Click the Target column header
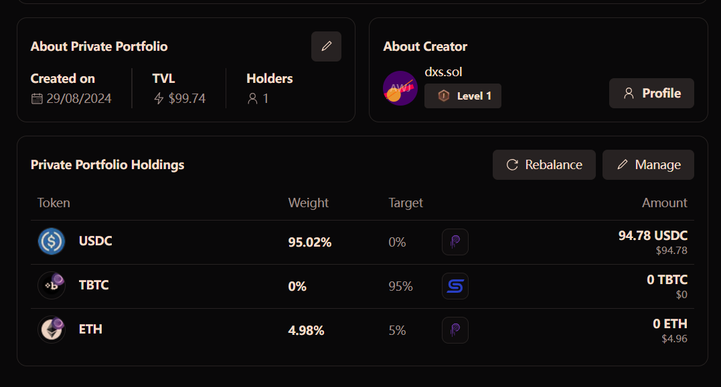 click(x=406, y=203)
